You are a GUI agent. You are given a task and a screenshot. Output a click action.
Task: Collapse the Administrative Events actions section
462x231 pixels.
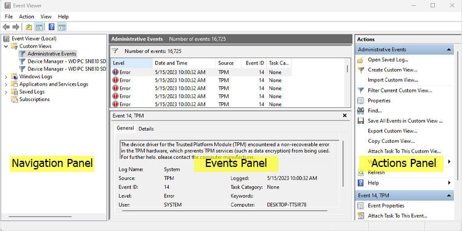pos(448,50)
